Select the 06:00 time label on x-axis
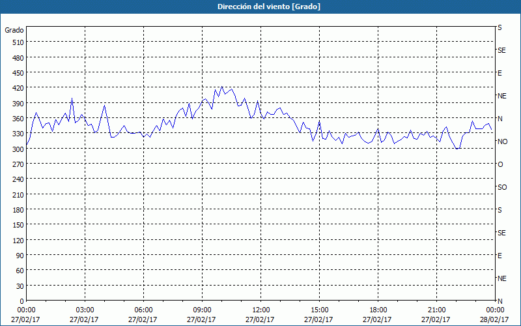 [143, 310]
